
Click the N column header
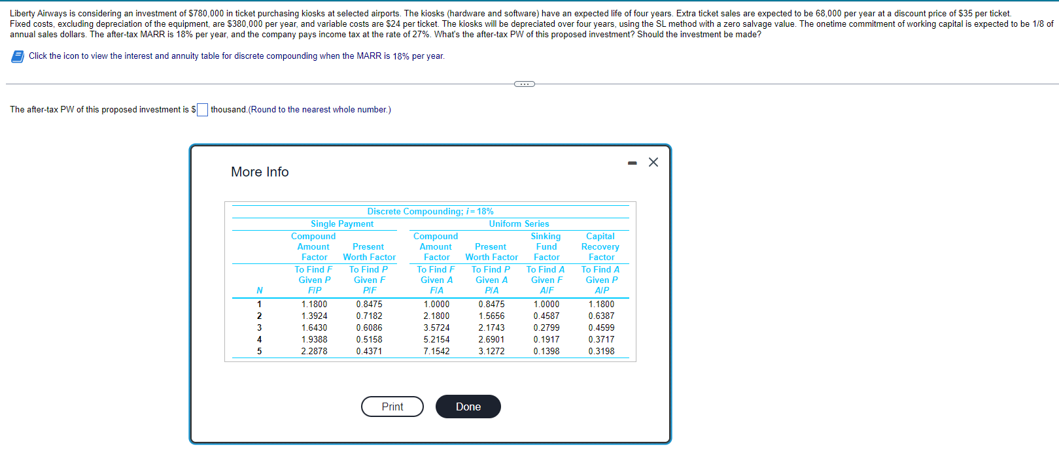click(260, 290)
